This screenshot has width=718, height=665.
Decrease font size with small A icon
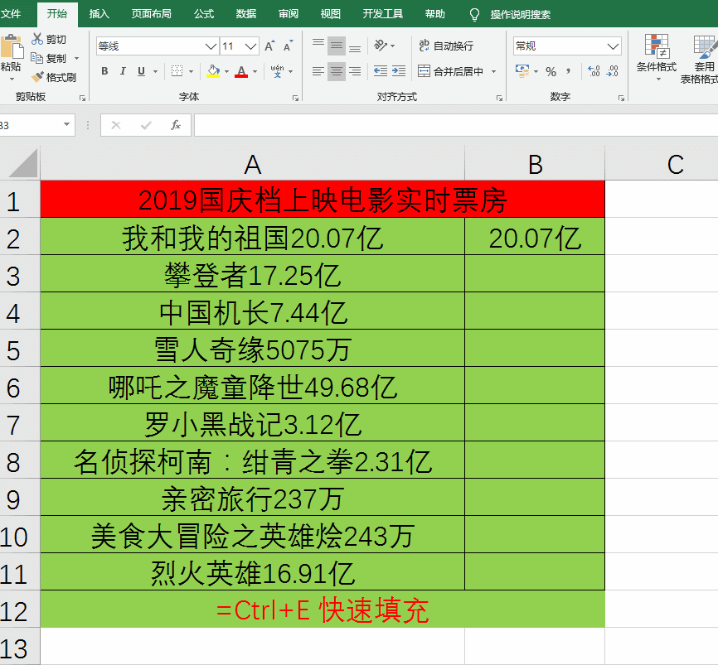(x=288, y=46)
